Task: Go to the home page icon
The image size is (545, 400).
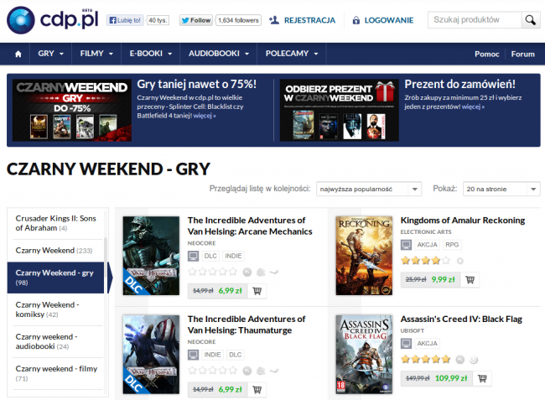Action: [18, 54]
